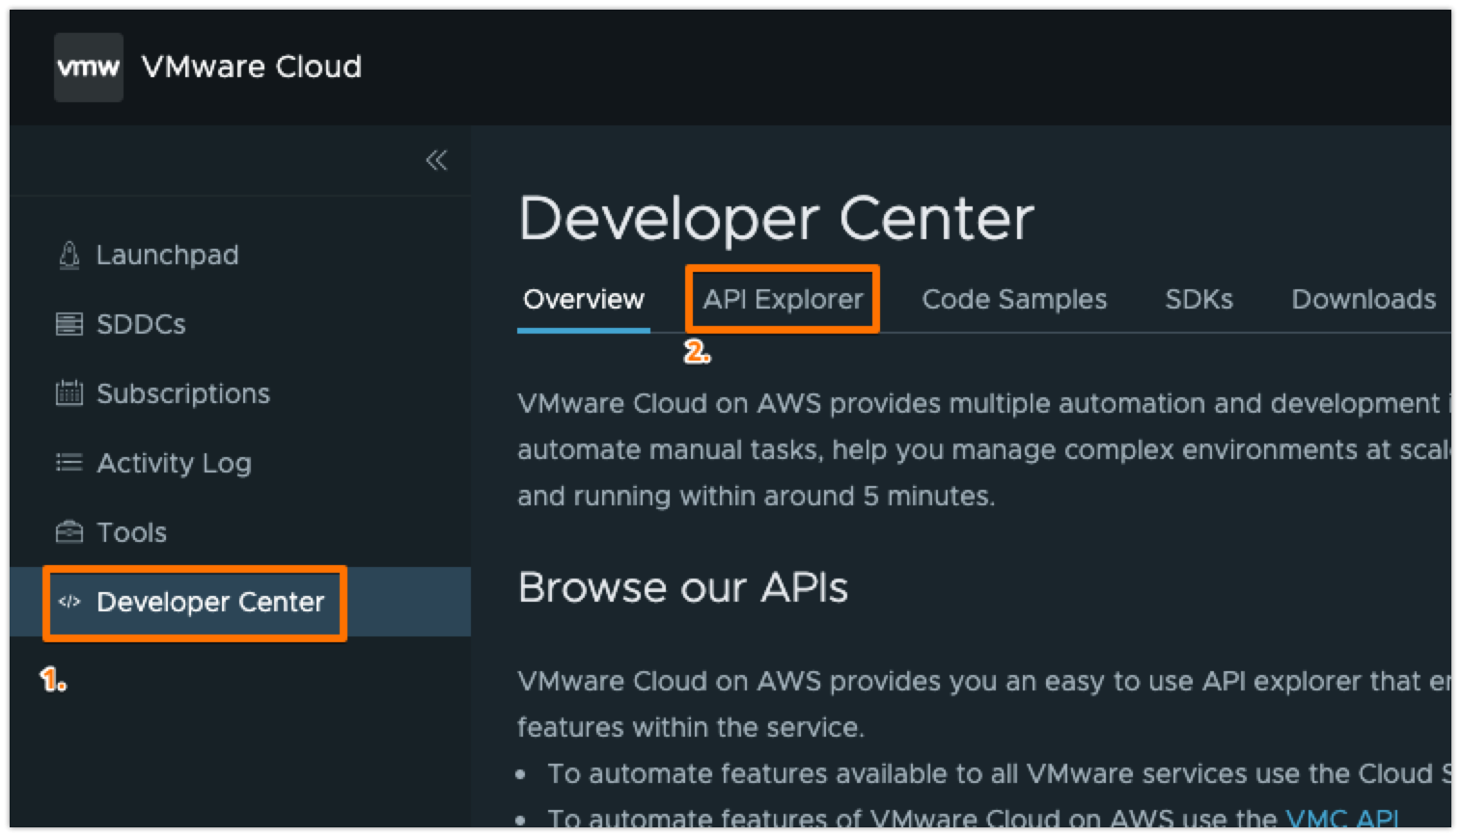Collapse the left navigation sidebar

pos(436,160)
